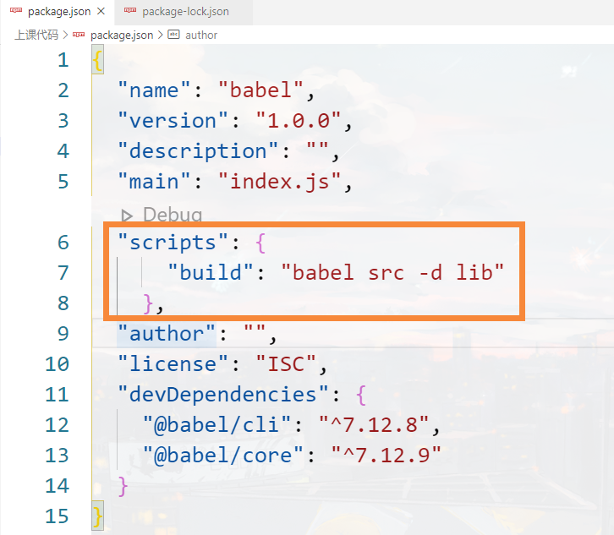The height and width of the screenshot is (535, 614).
Task: Switch to the package.json tab
Action: tap(58, 12)
